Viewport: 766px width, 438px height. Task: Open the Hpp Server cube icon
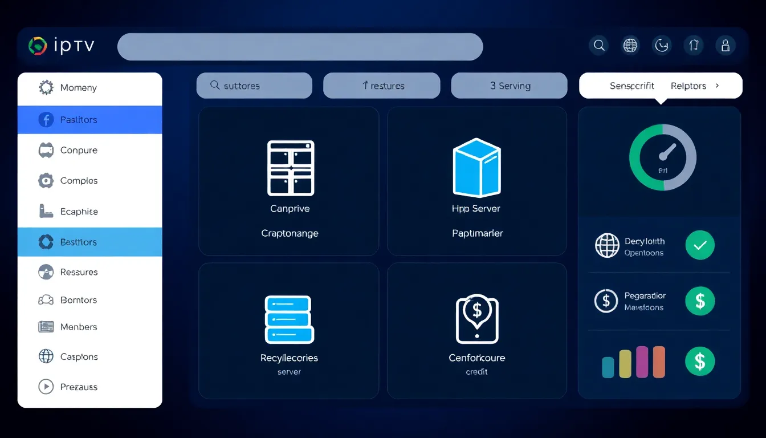coord(476,168)
